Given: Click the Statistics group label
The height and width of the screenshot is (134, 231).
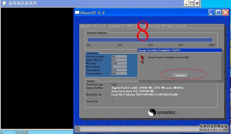Looking at the screenshot, I should [x=92, y=53].
